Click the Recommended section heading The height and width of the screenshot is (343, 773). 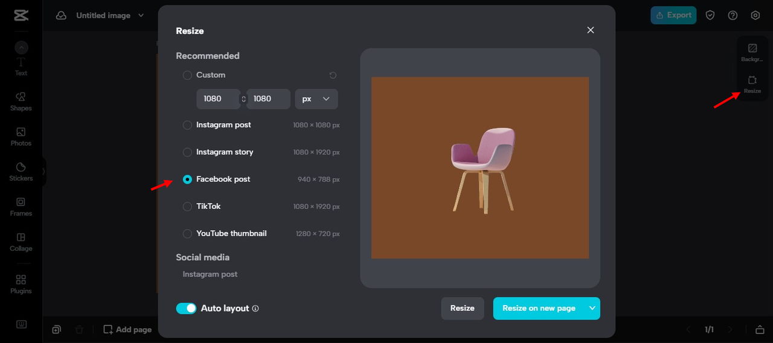click(x=208, y=56)
